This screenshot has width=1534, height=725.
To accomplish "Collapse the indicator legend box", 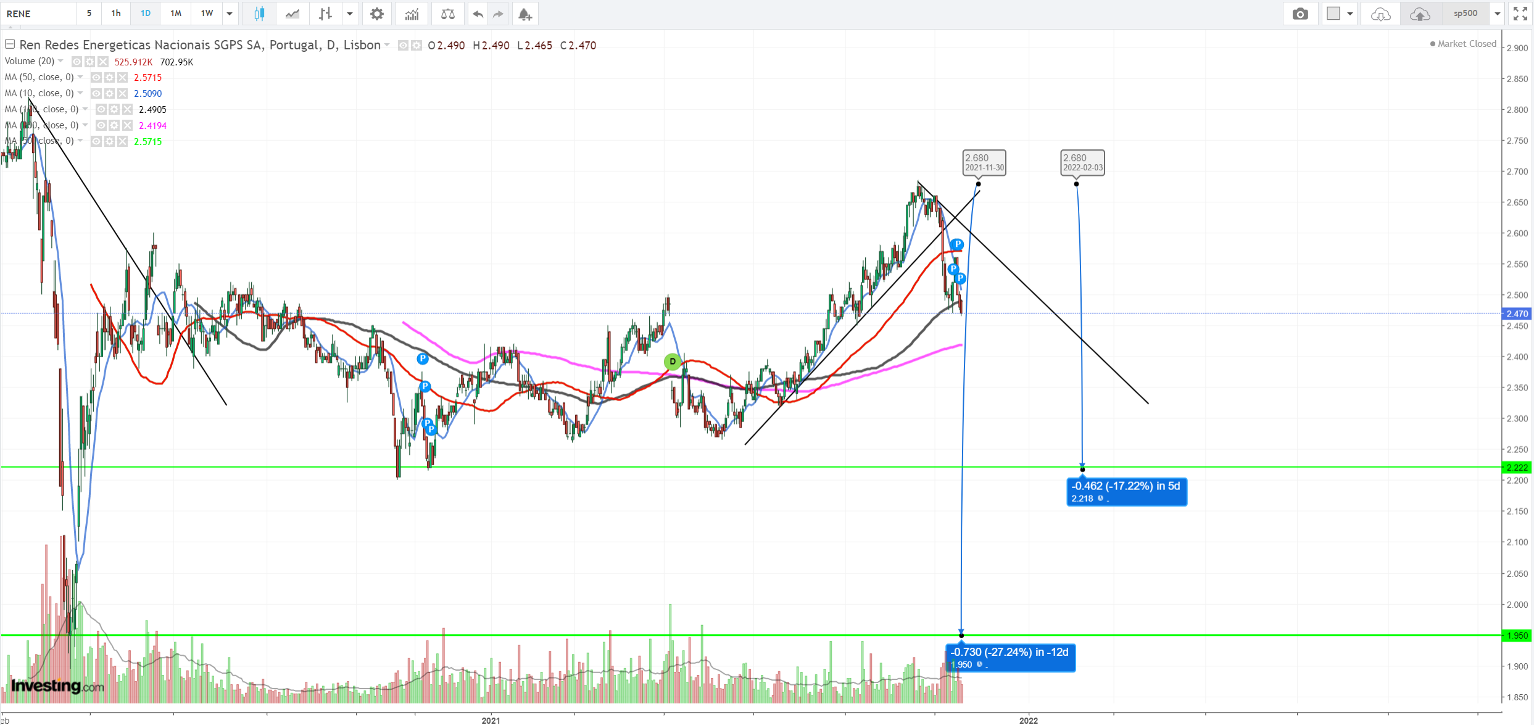I will 10,44.
